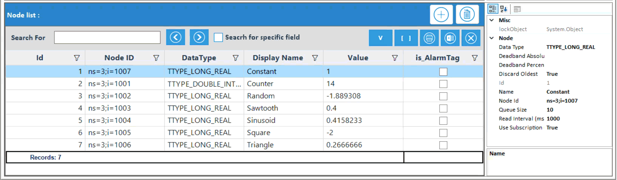
Task: Click the circled X clear button
Action: coord(471,38)
